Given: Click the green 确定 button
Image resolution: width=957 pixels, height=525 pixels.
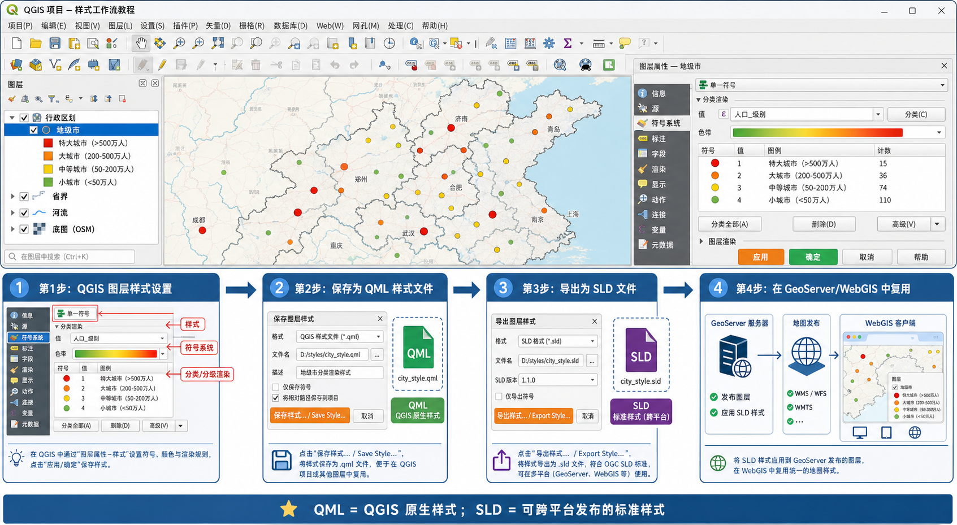Looking at the screenshot, I should point(813,257).
